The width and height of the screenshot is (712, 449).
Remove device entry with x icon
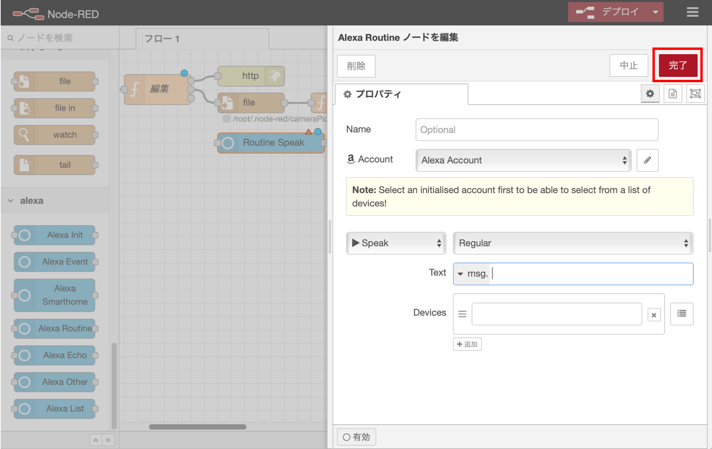coord(654,315)
